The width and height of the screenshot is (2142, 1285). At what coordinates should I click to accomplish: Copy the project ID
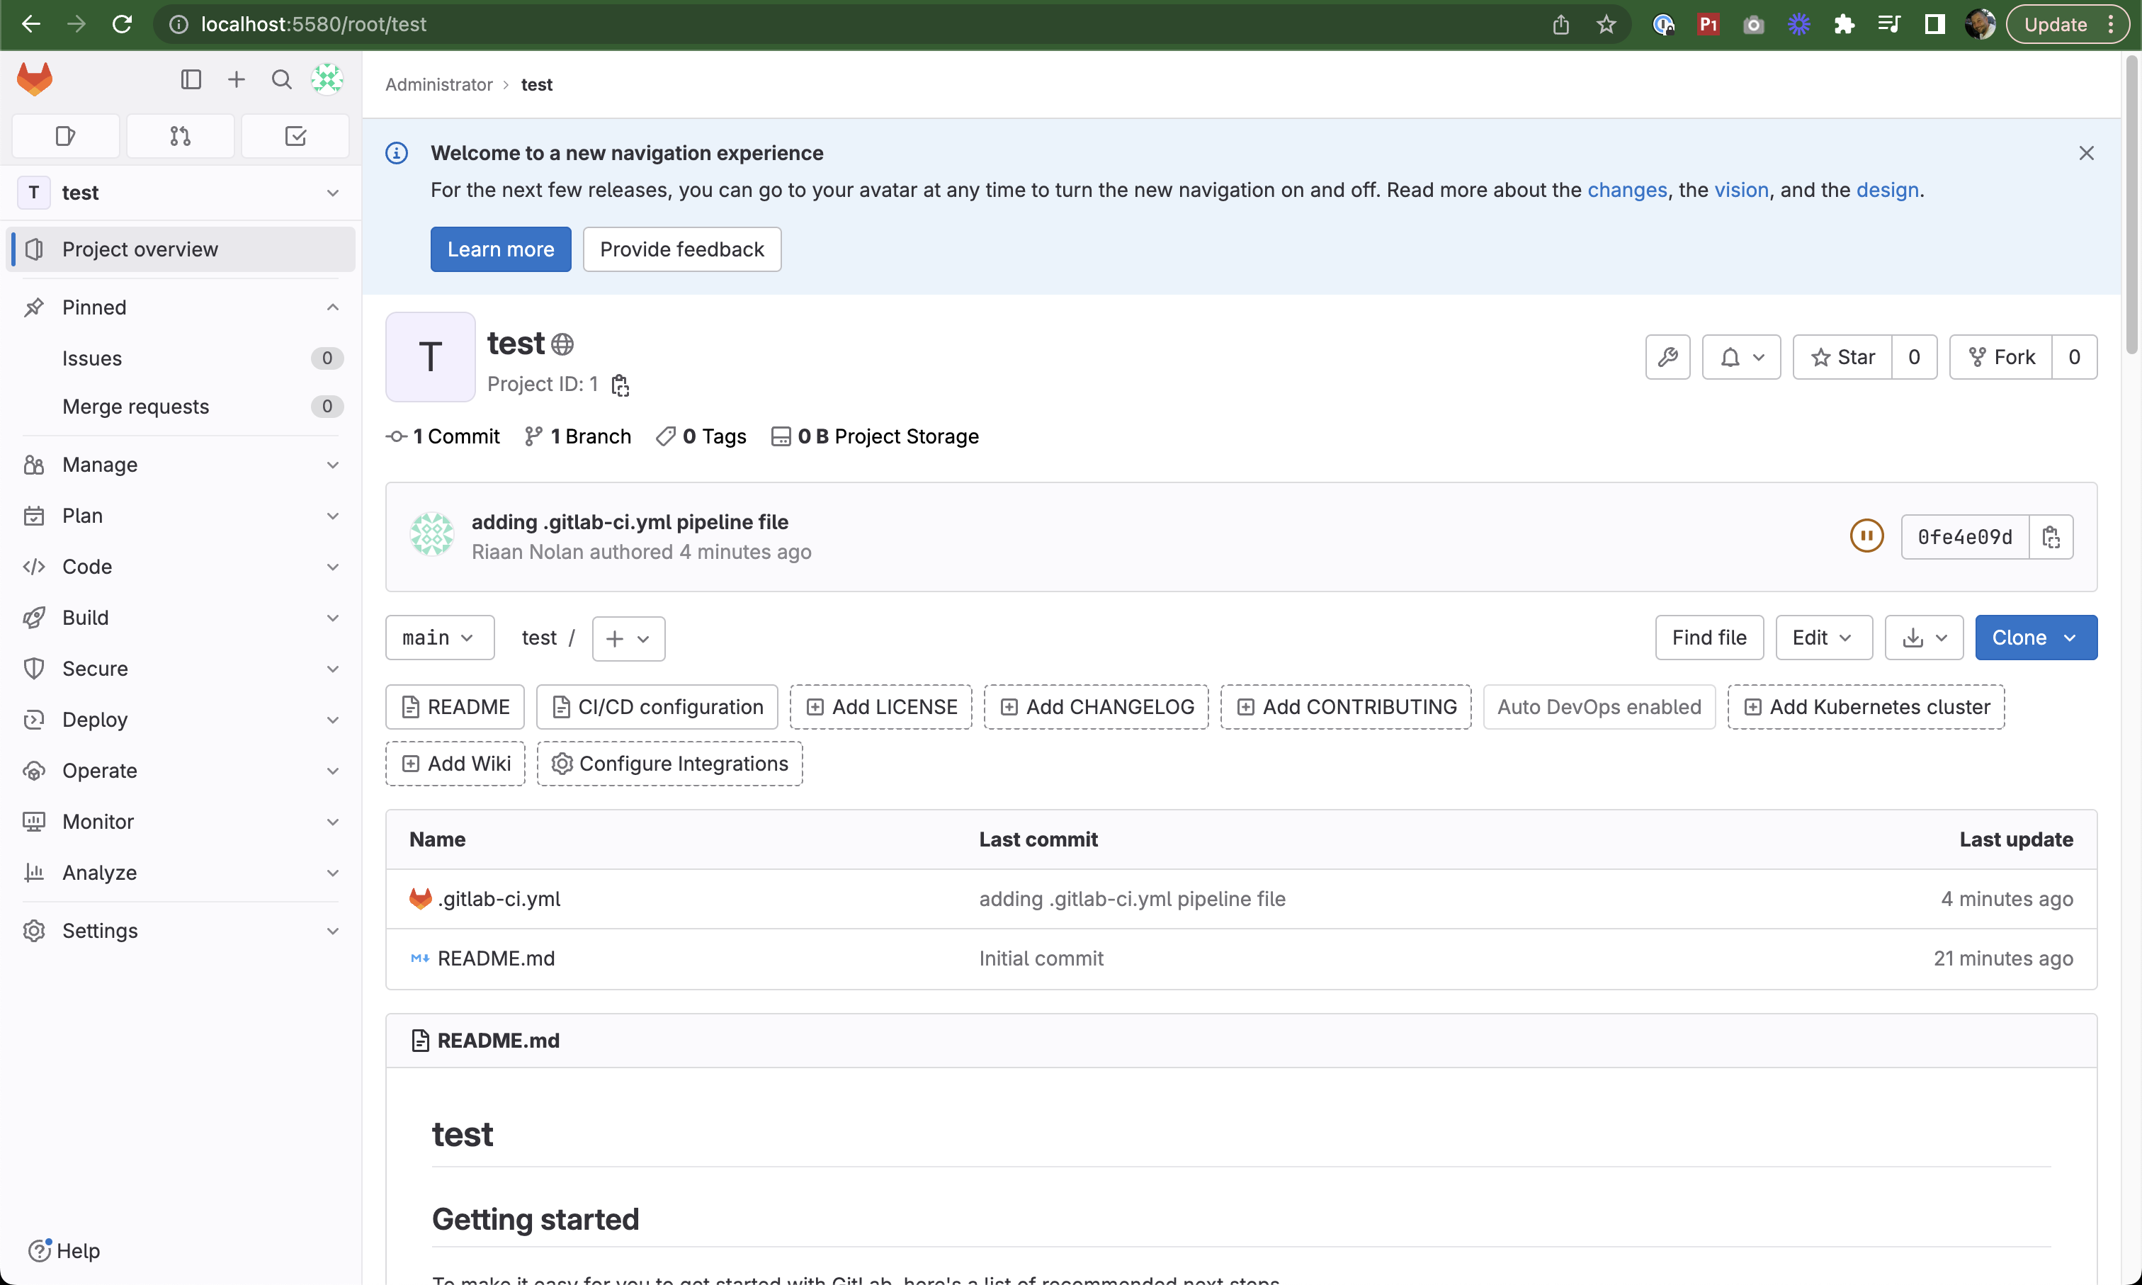pos(620,385)
